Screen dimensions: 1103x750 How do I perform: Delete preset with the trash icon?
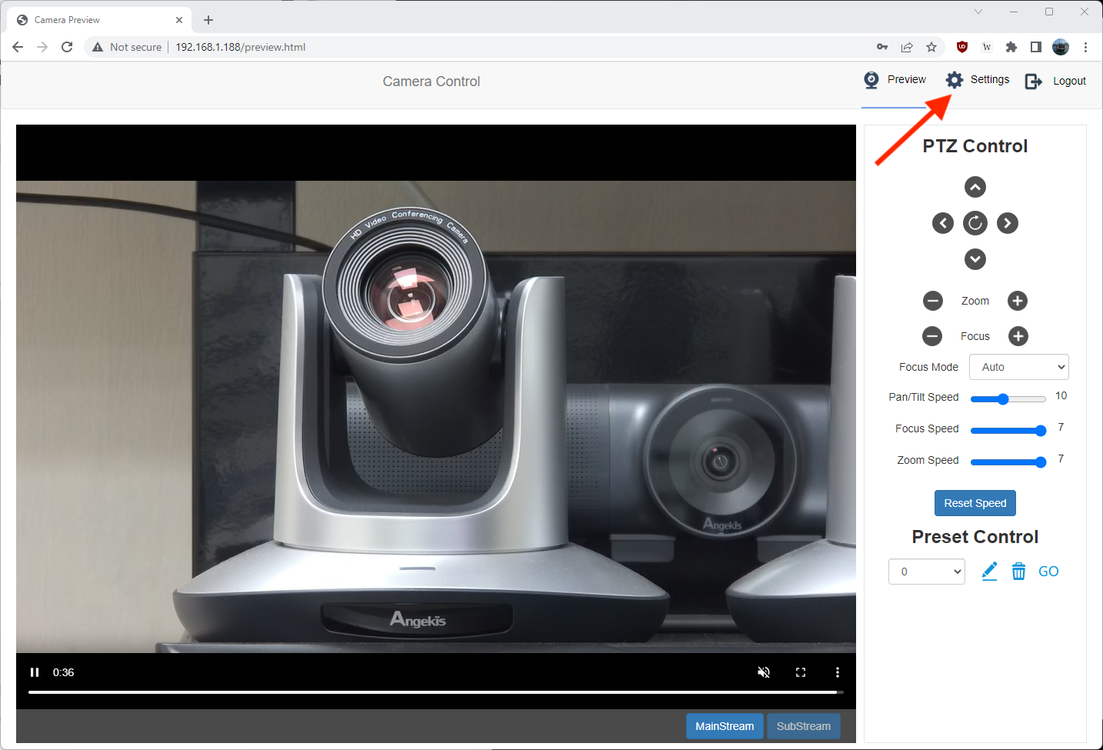(1018, 572)
